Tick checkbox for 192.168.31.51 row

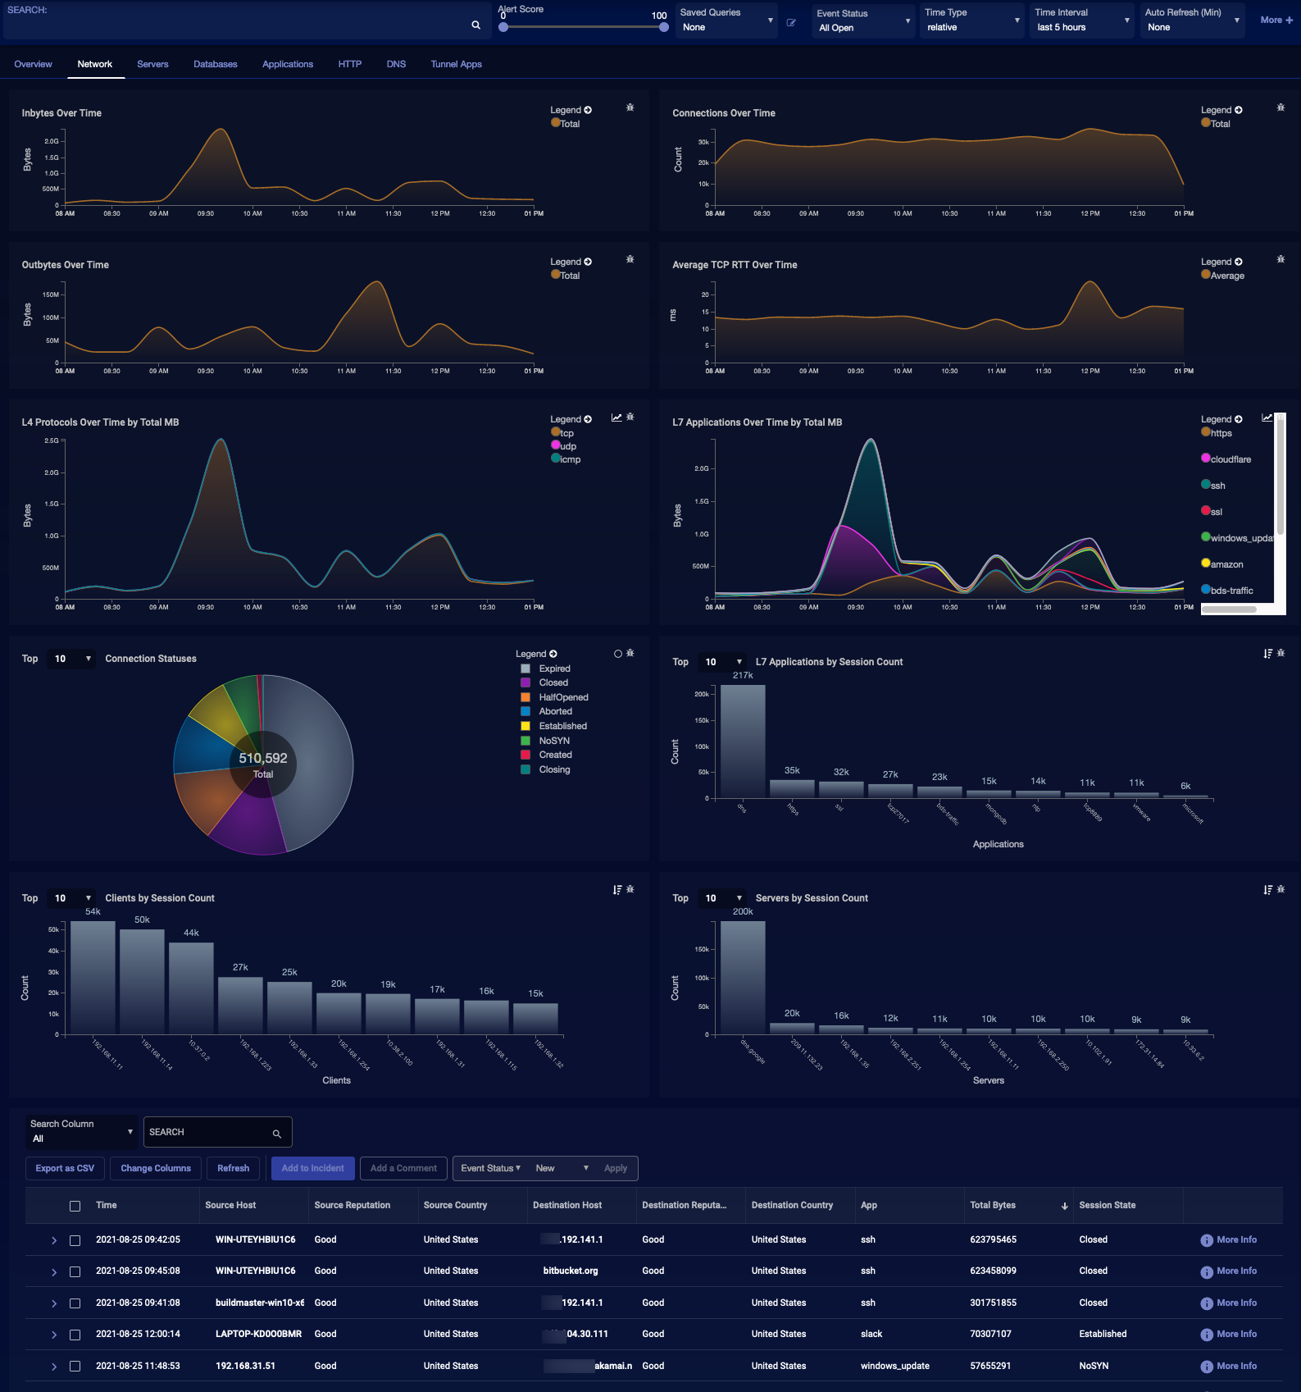pos(75,1367)
